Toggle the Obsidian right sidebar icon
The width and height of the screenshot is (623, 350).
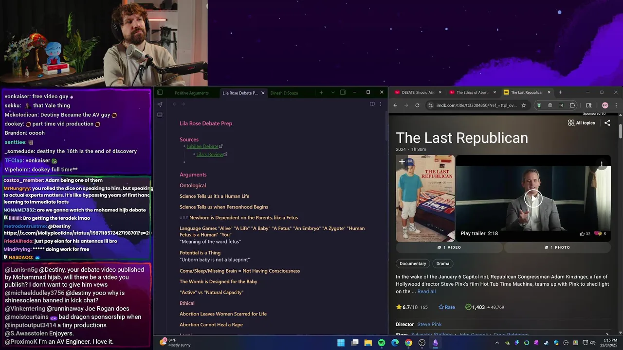[x=343, y=92]
